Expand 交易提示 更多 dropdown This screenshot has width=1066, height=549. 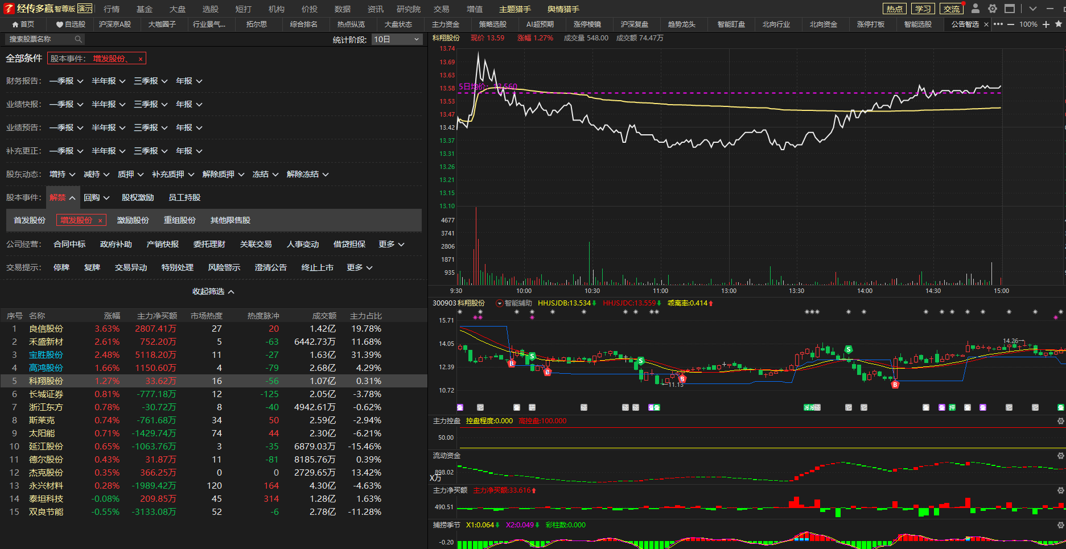coord(360,267)
